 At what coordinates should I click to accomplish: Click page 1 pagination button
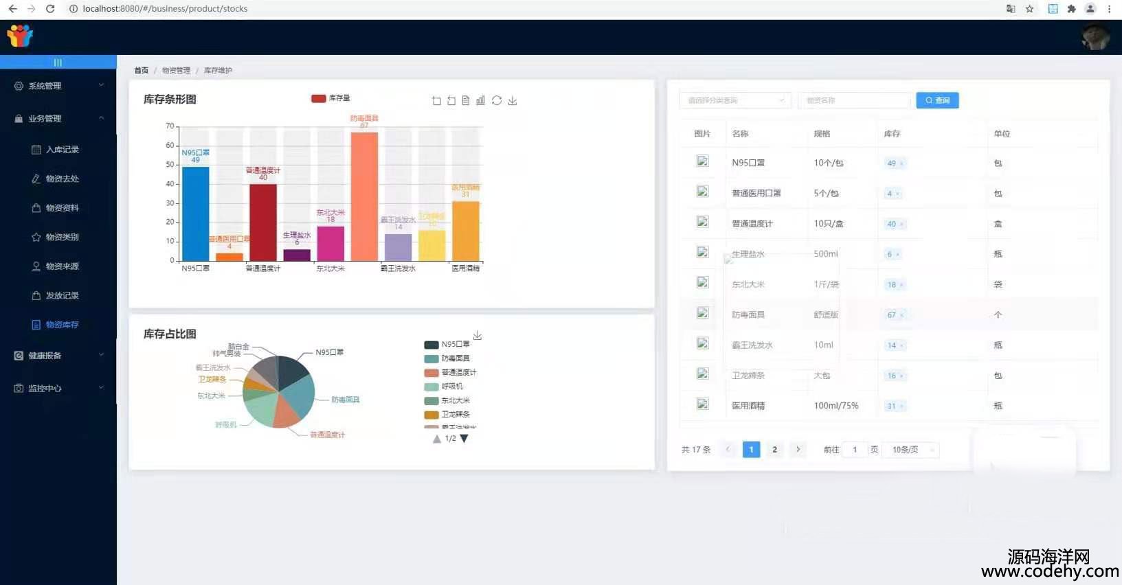(751, 450)
